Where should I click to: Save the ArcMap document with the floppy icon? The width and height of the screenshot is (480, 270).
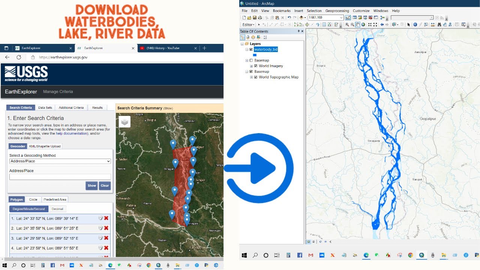(255, 18)
